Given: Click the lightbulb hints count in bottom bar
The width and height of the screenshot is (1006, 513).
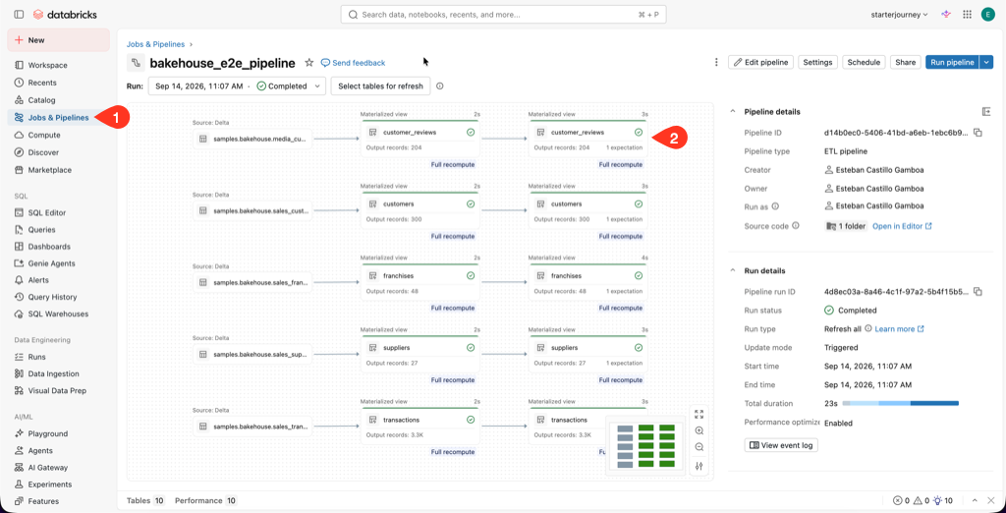Looking at the screenshot, I should coord(944,501).
